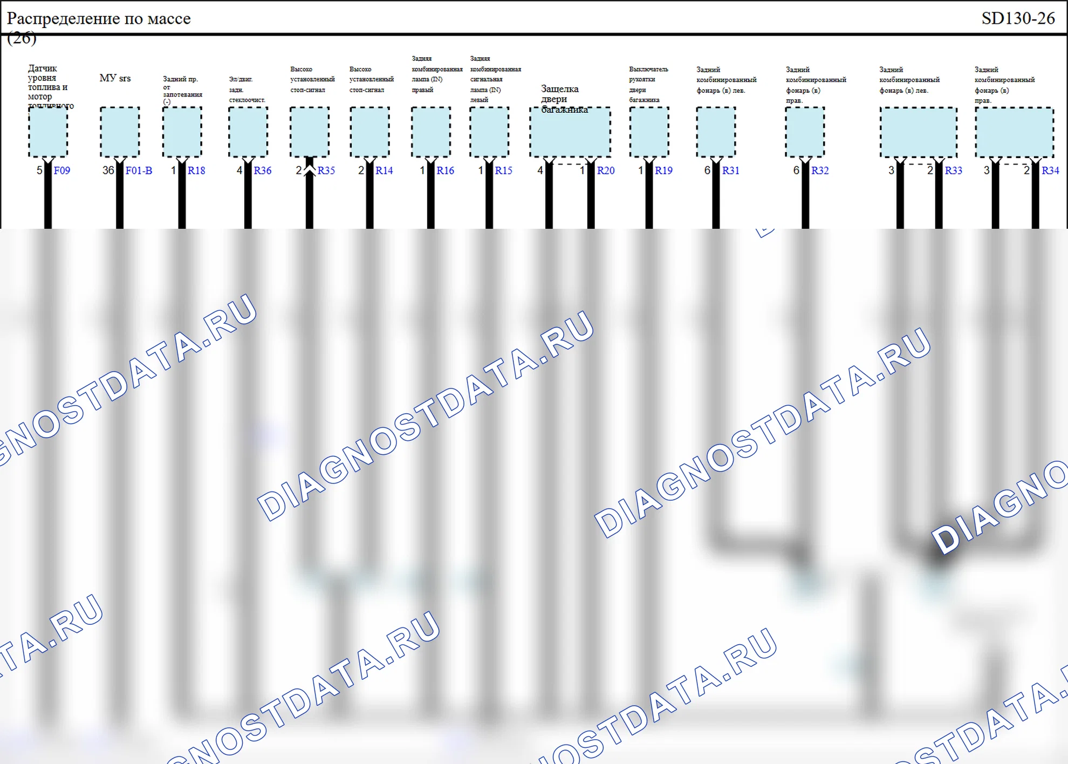Click pin number "6" beside R31
The width and height of the screenshot is (1068, 764).
(x=707, y=170)
